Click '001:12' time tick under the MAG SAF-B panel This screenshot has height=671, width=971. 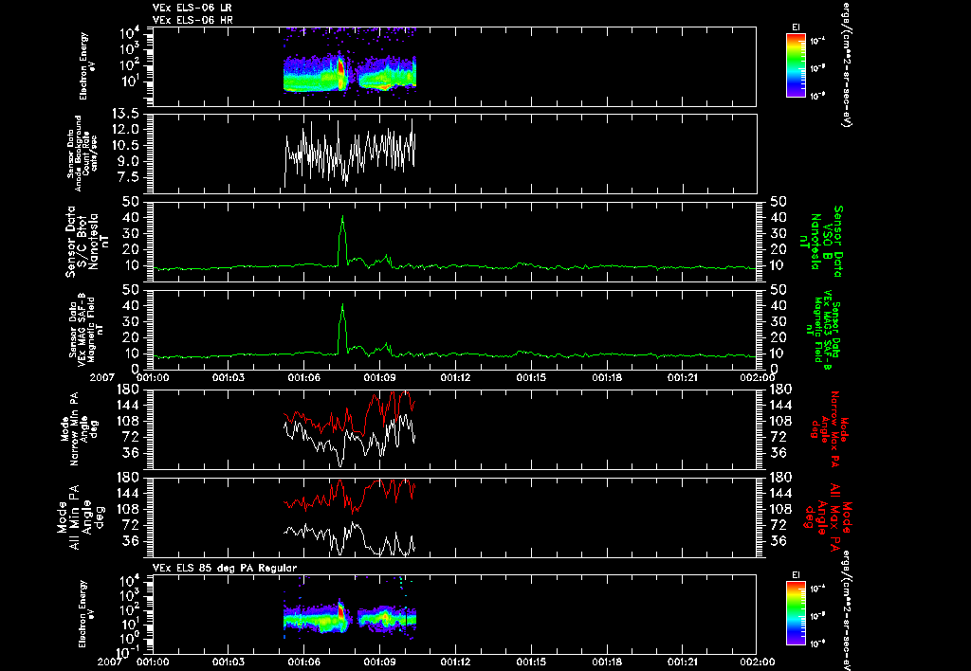[455, 377]
